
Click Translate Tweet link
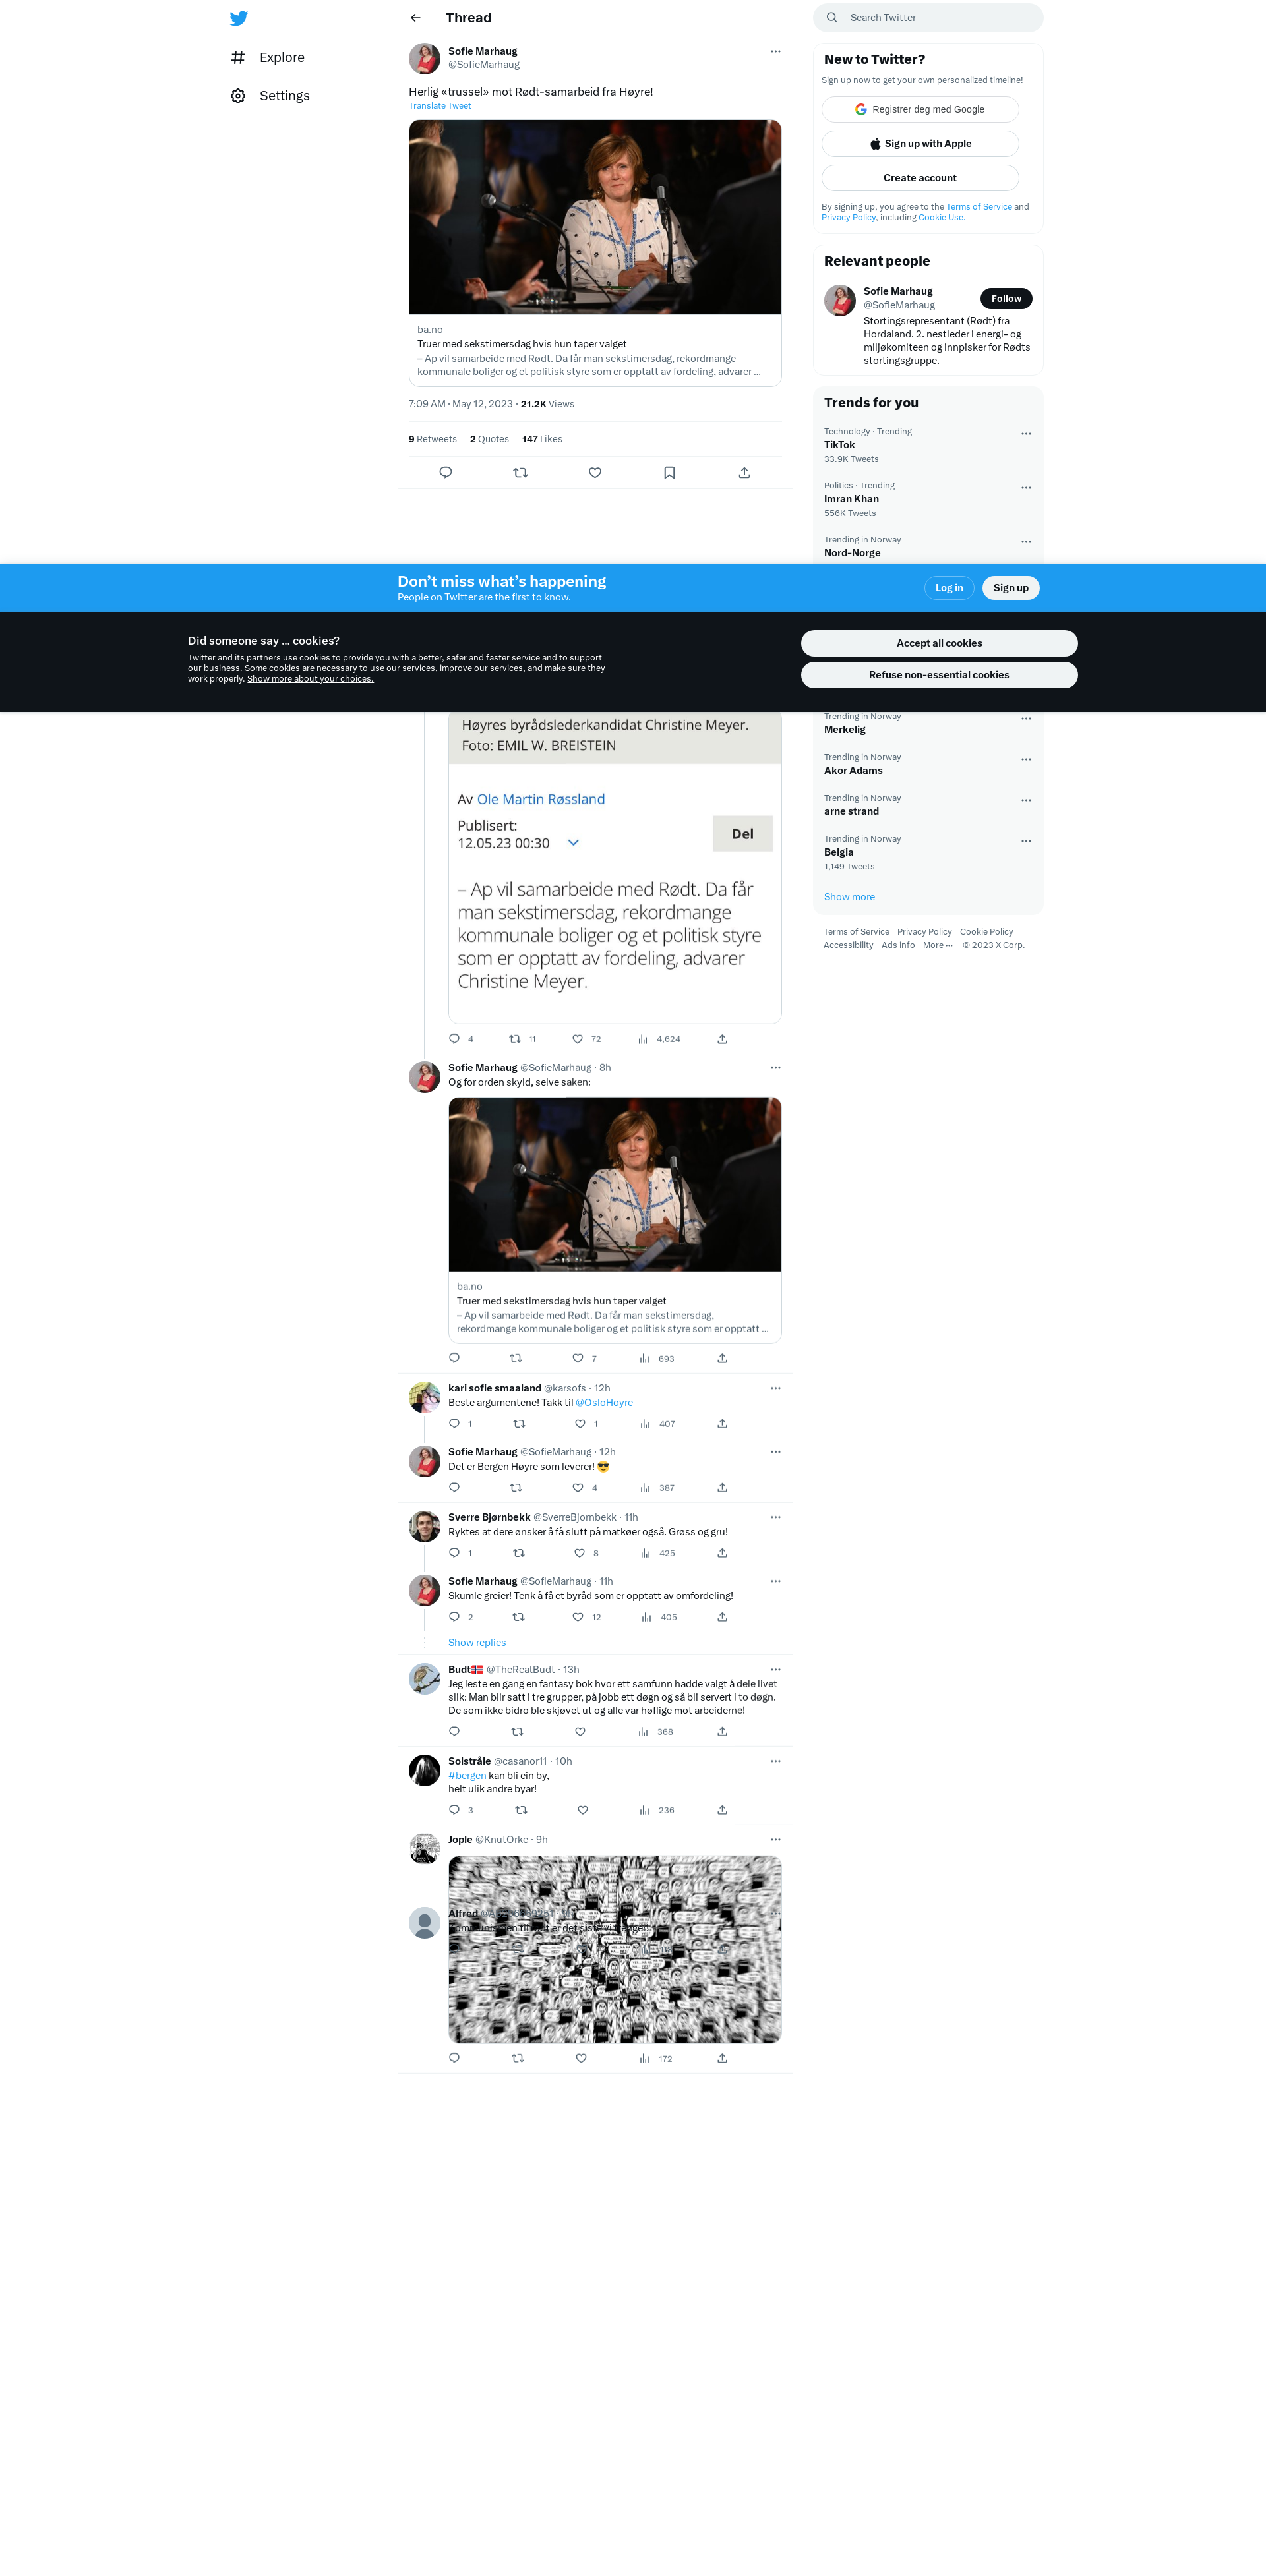(440, 106)
